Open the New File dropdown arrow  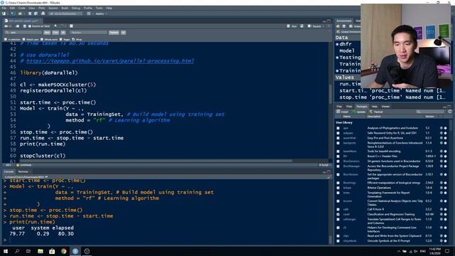point(8,14)
